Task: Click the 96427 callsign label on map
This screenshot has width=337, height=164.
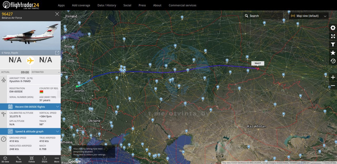Action: (258, 63)
